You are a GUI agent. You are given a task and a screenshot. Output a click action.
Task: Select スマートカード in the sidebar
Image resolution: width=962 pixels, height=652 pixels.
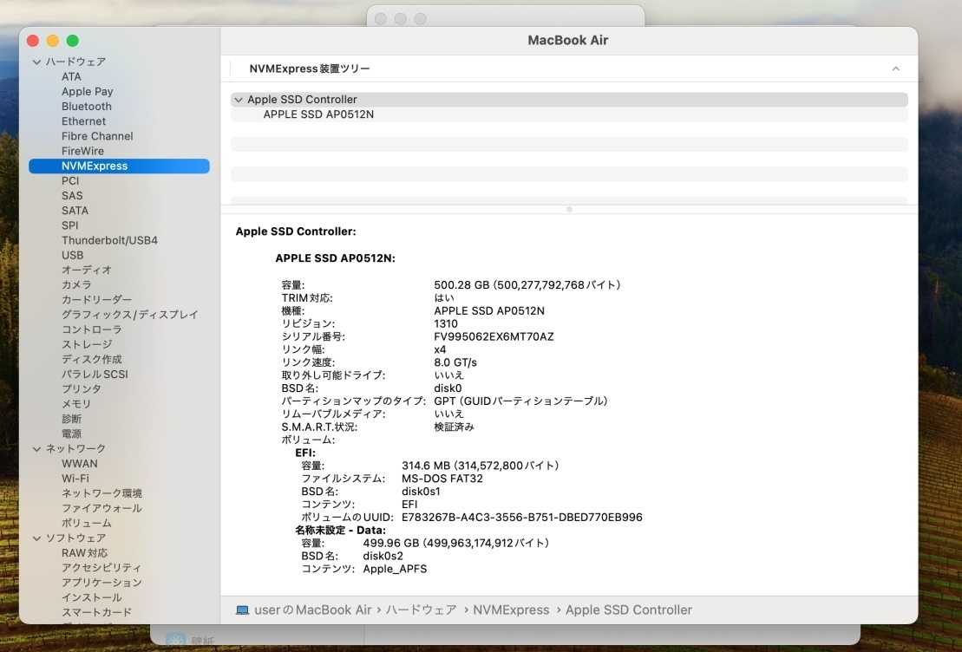coord(96,612)
